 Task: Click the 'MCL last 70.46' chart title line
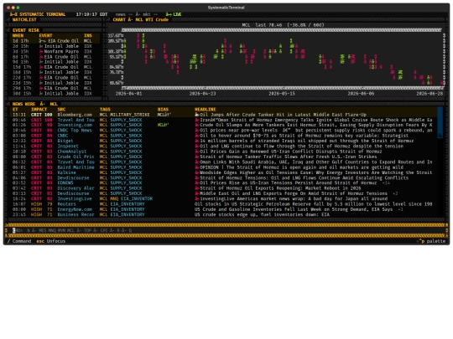283,25
